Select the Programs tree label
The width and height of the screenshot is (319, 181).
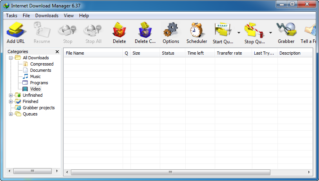[39, 83]
